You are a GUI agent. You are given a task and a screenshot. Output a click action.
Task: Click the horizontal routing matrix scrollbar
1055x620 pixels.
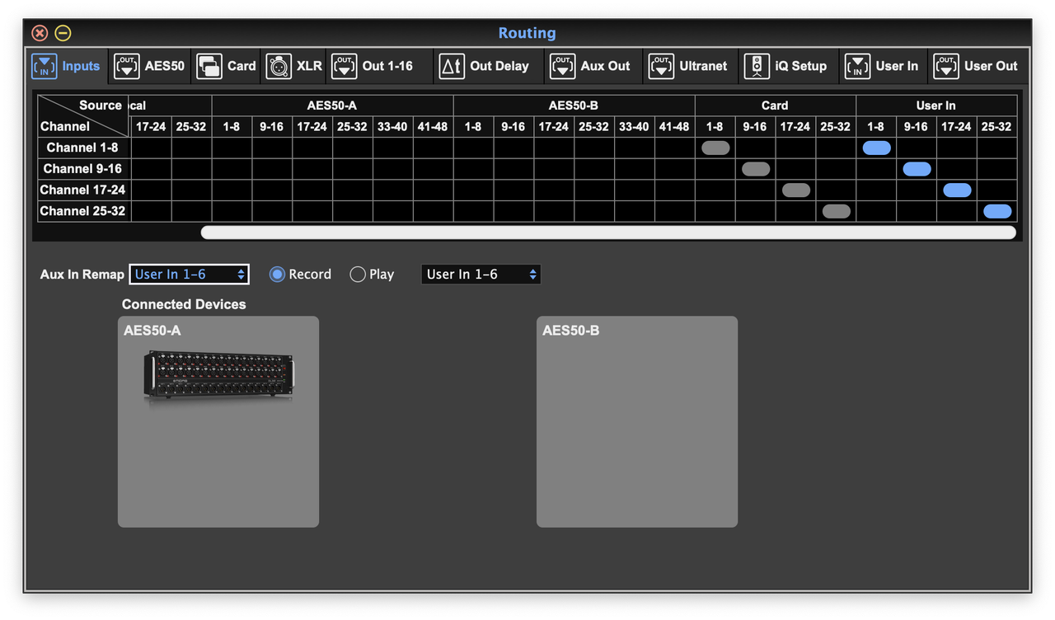(608, 229)
